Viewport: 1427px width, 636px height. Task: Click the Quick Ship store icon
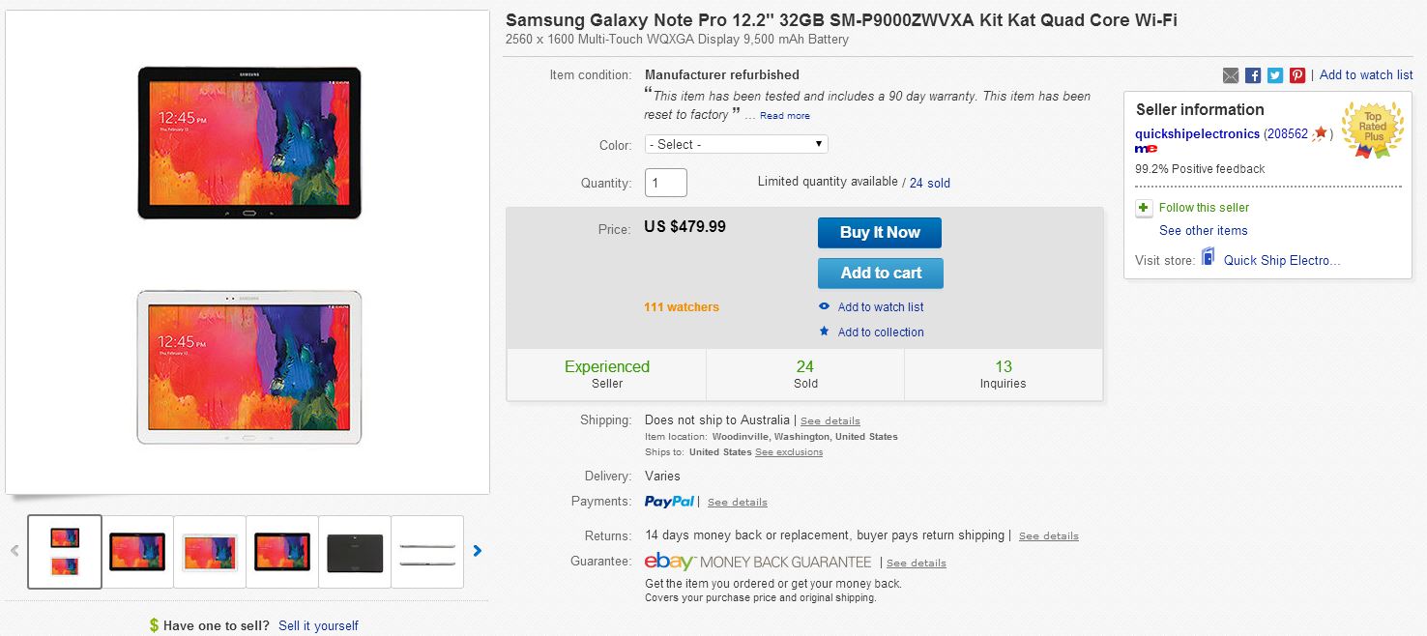point(1209,258)
